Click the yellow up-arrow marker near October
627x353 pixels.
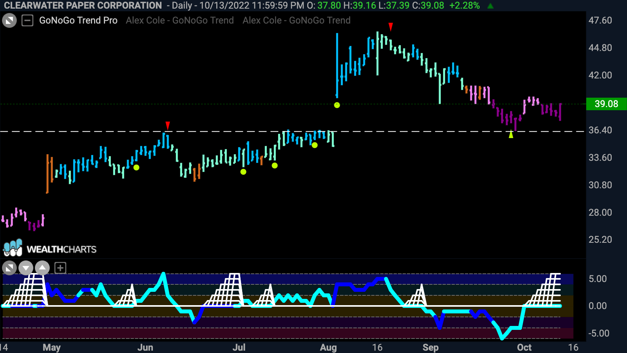(511, 134)
